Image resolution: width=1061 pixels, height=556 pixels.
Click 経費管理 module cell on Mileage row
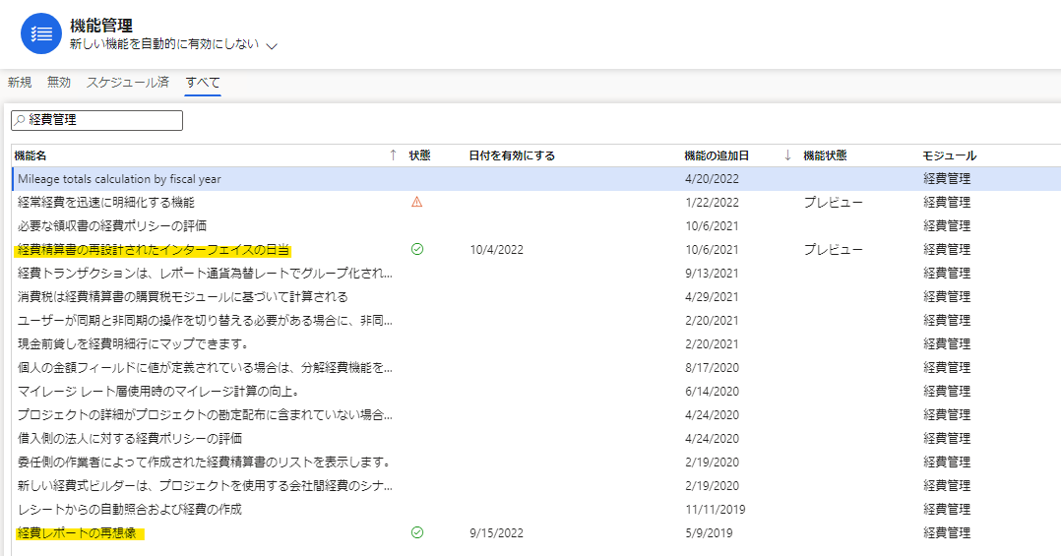click(x=947, y=179)
